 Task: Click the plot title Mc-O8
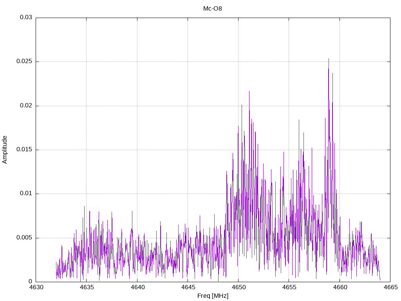(213, 9)
